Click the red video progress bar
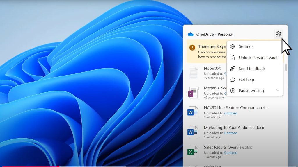Image resolution: width=298 pixels, height=167 pixels. [29, 166]
